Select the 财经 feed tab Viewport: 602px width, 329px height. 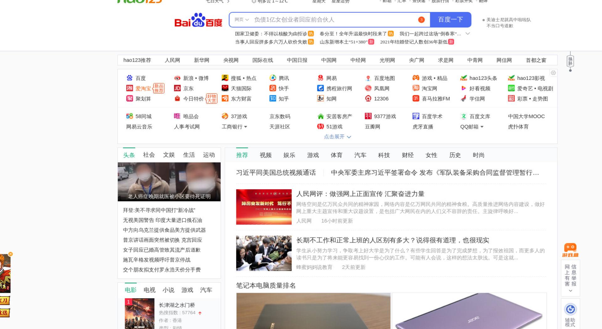[408, 155]
